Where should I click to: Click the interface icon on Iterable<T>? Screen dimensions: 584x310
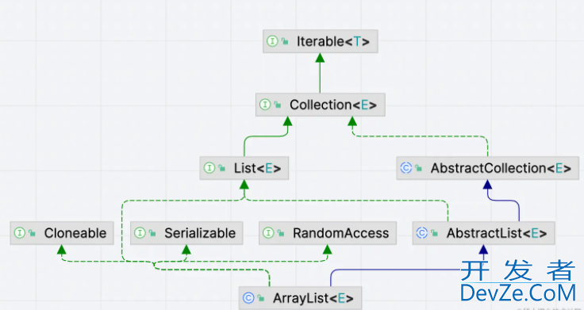272,41
